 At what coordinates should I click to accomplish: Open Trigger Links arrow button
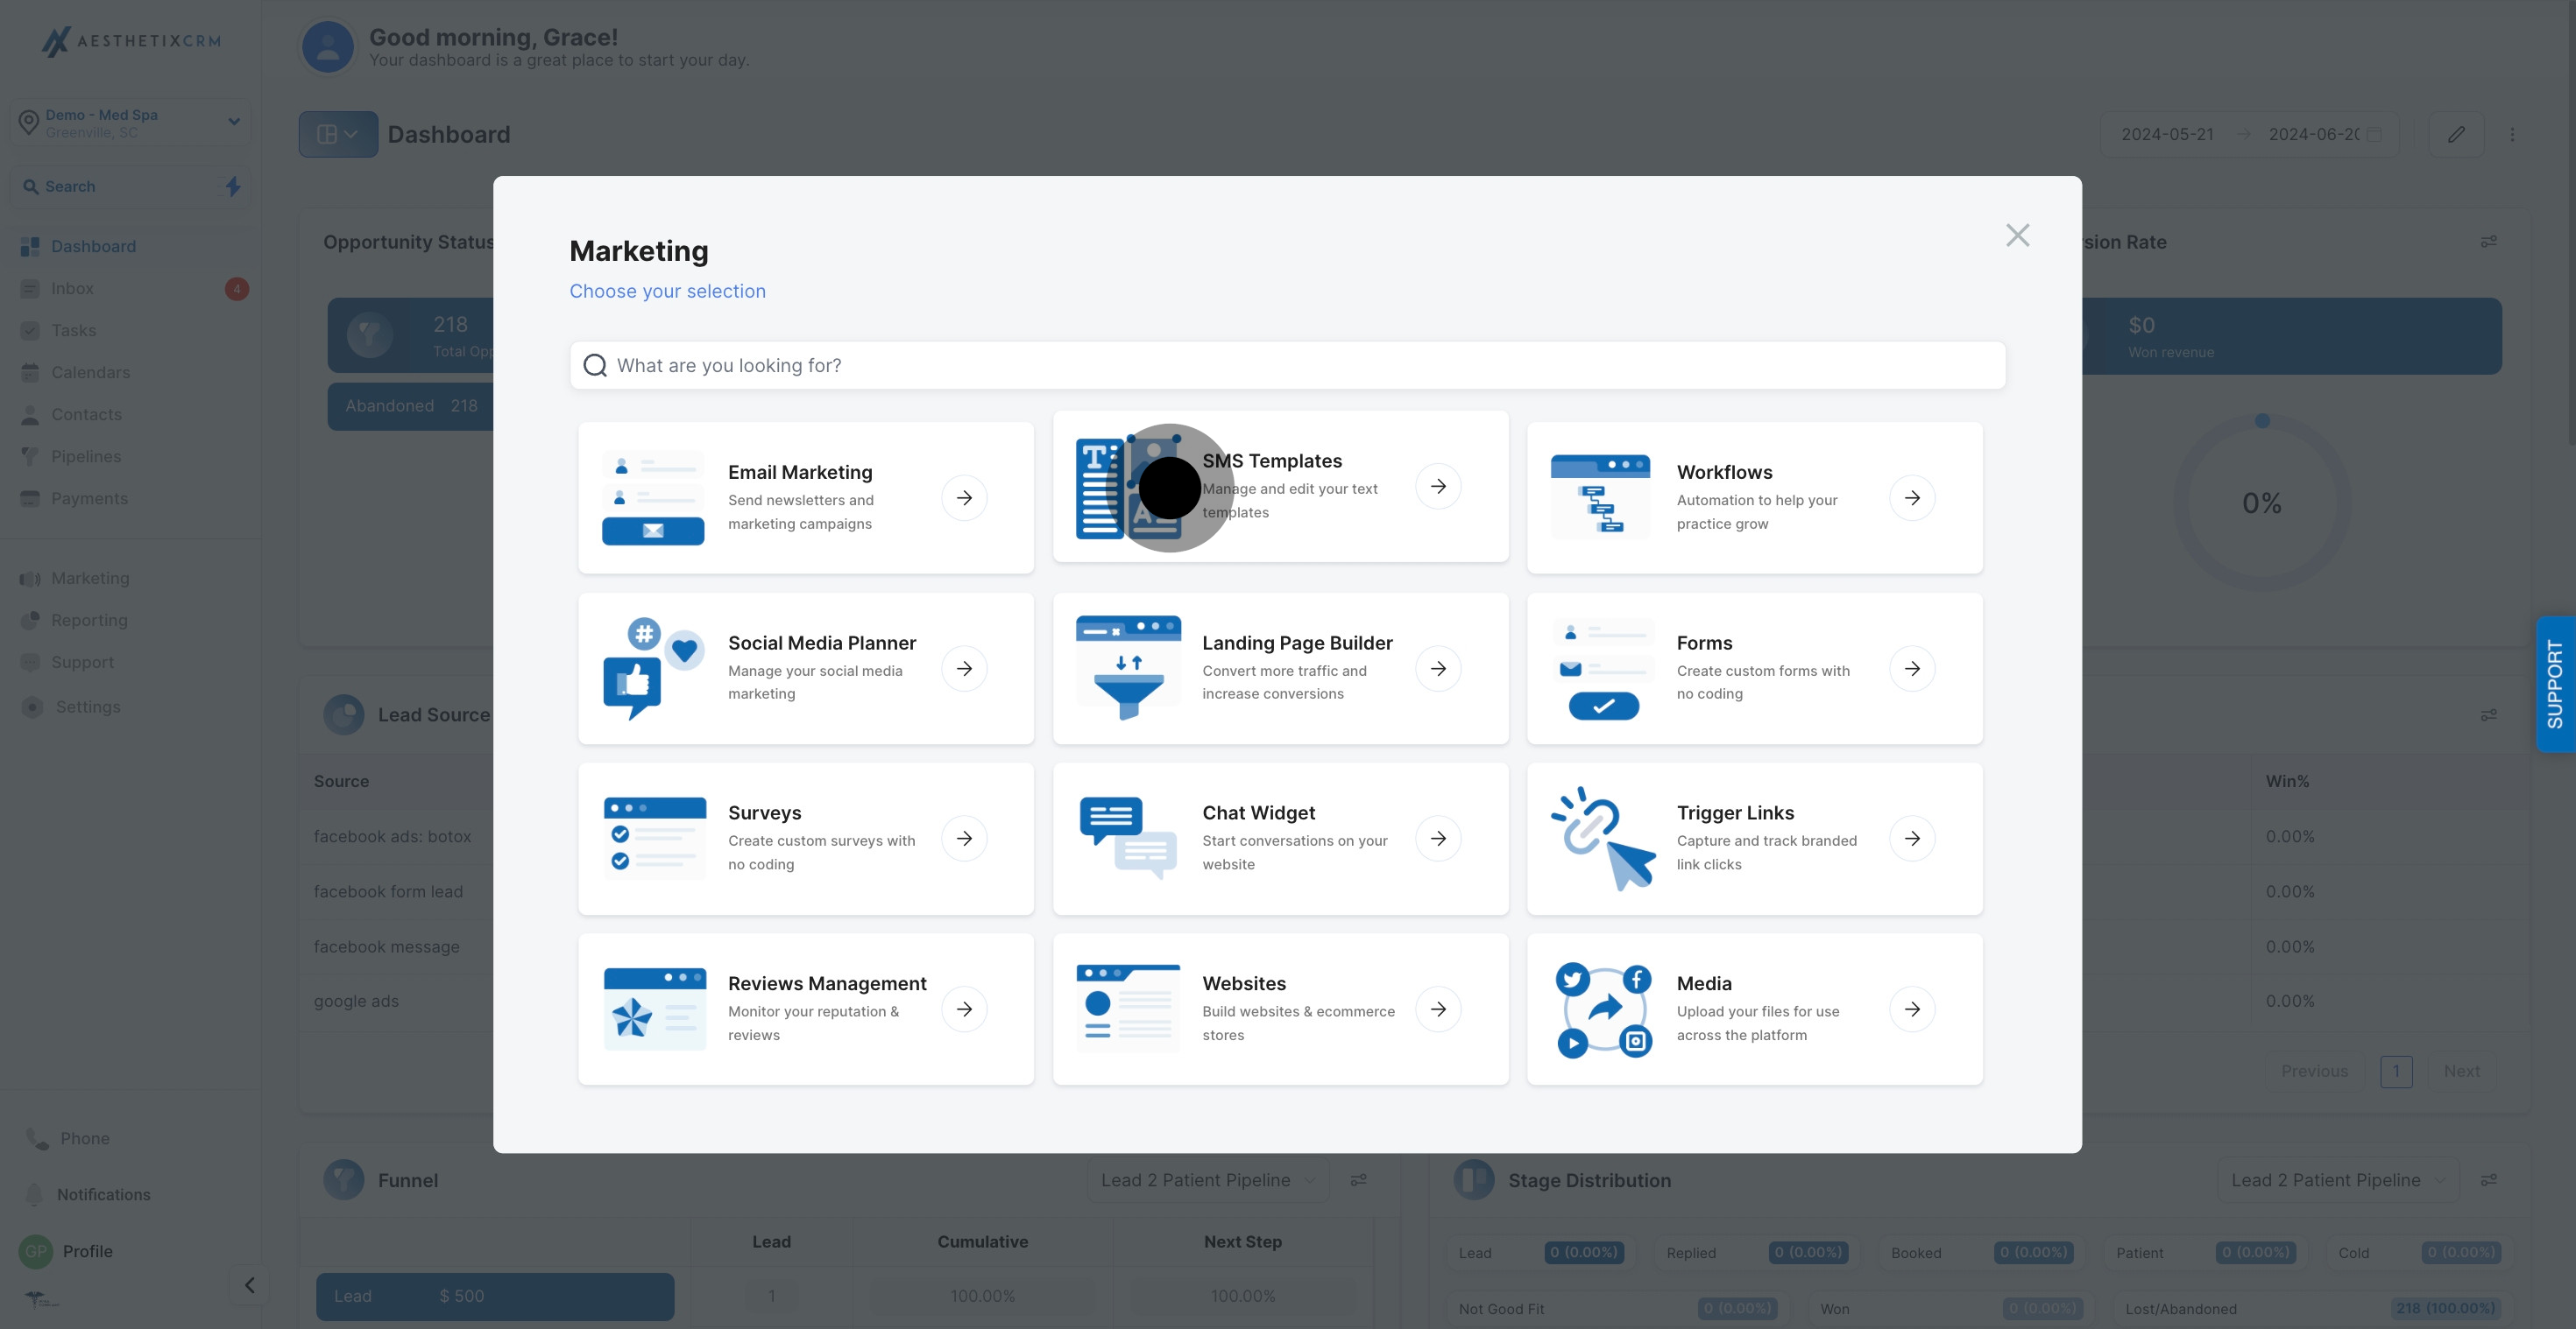[1912, 839]
